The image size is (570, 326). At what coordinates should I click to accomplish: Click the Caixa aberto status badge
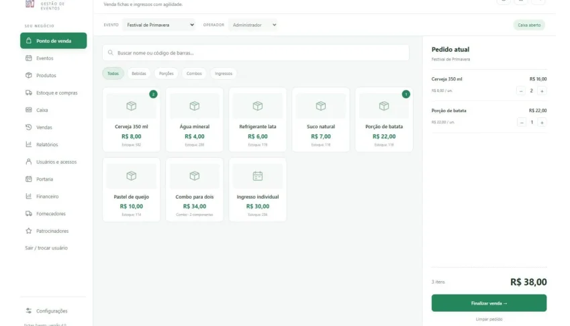click(529, 25)
